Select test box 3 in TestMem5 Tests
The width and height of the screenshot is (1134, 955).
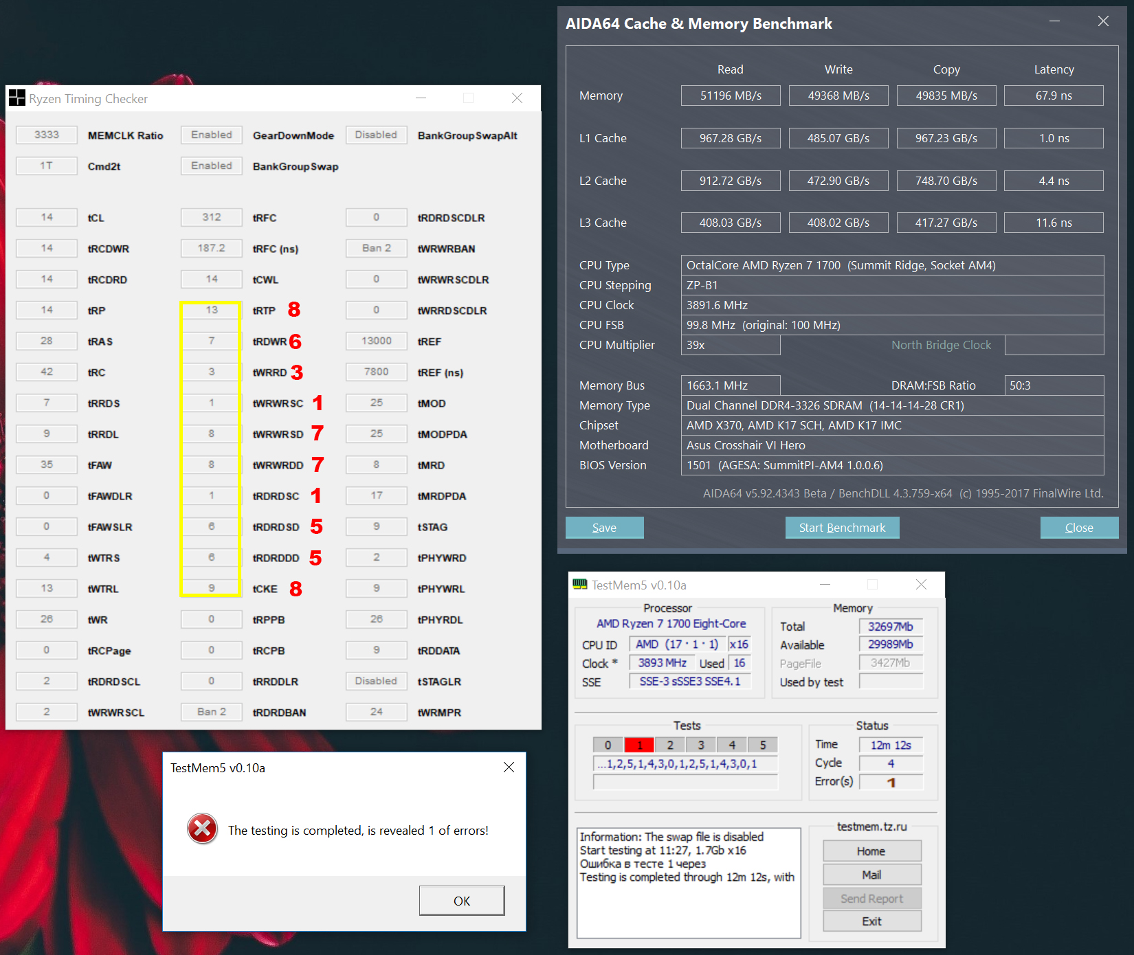[701, 745]
